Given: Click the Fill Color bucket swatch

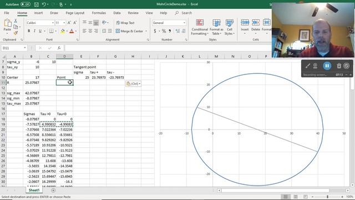Looking at the screenshot, I should coord(63,31).
